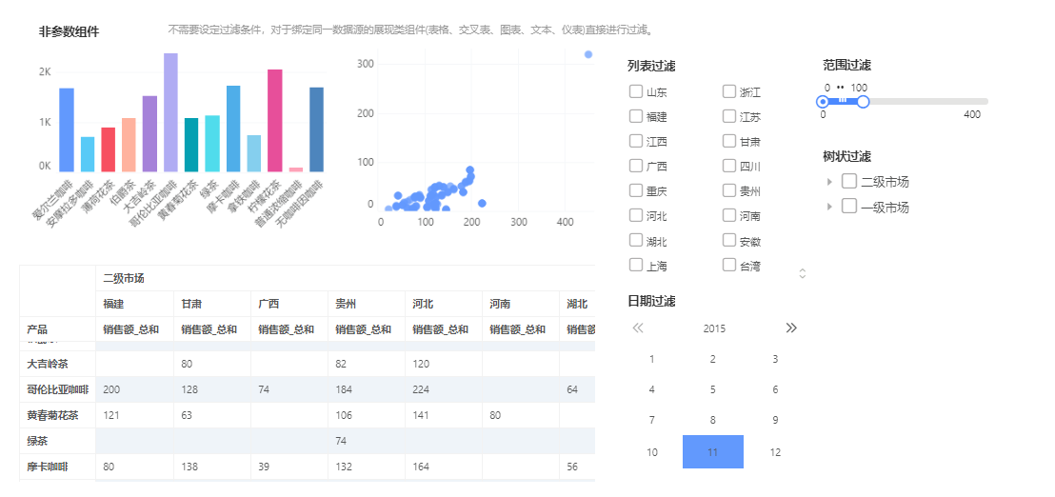Click the left handle of range slider
Image resolution: width=1055 pixels, height=497 pixels.
click(x=823, y=102)
